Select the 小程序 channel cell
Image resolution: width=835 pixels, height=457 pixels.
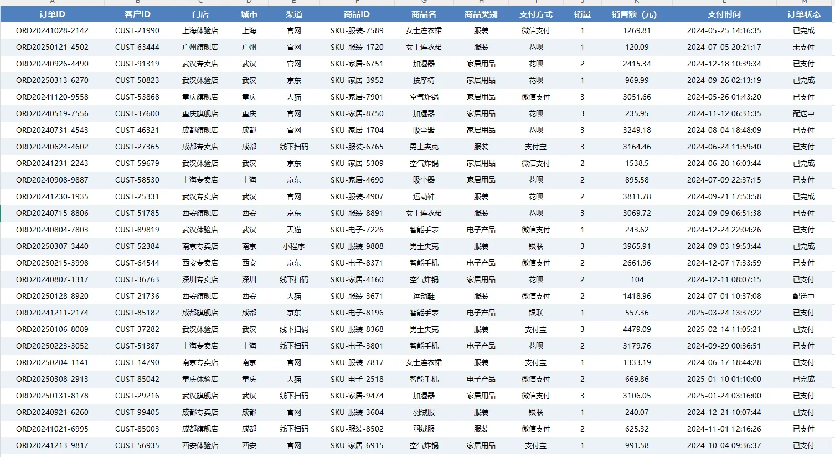click(293, 246)
